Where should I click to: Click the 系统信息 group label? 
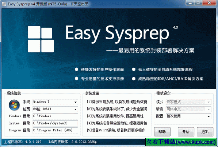14,93
